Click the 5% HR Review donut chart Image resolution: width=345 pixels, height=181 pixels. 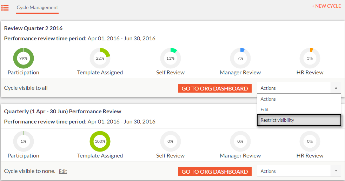click(310, 58)
